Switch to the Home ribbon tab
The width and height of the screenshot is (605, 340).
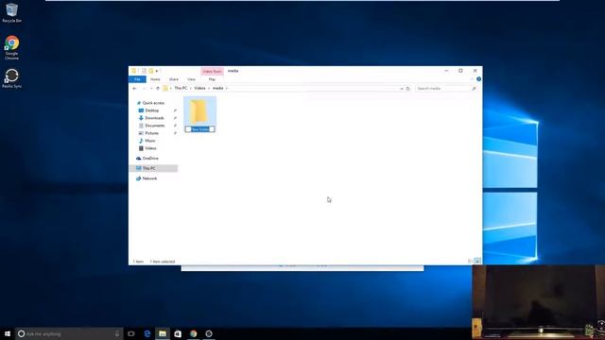155,79
